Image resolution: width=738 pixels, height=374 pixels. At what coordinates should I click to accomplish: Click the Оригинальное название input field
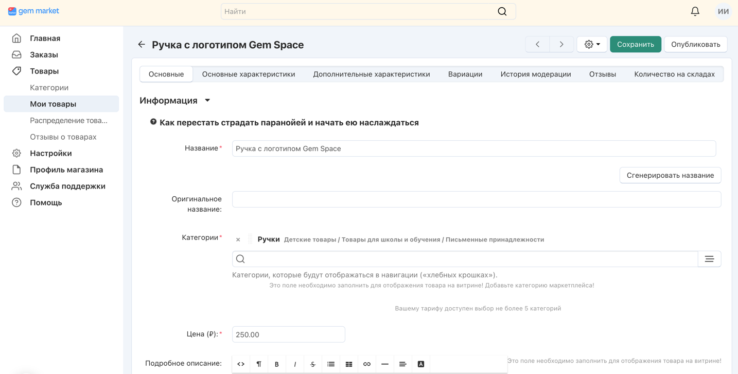(x=477, y=199)
